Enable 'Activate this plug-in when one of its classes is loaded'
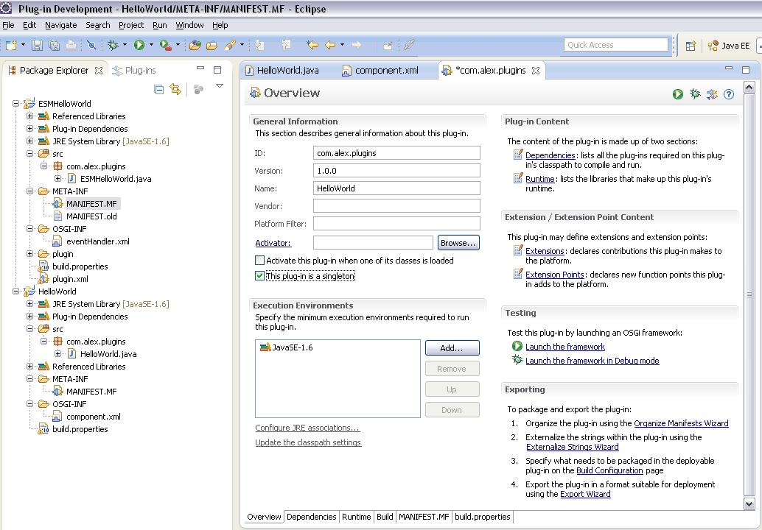This screenshot has width=762, height=530. coord(260,260)
